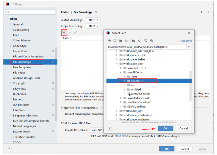Click Cancel in Select Path dialog

tap(184, 128)
